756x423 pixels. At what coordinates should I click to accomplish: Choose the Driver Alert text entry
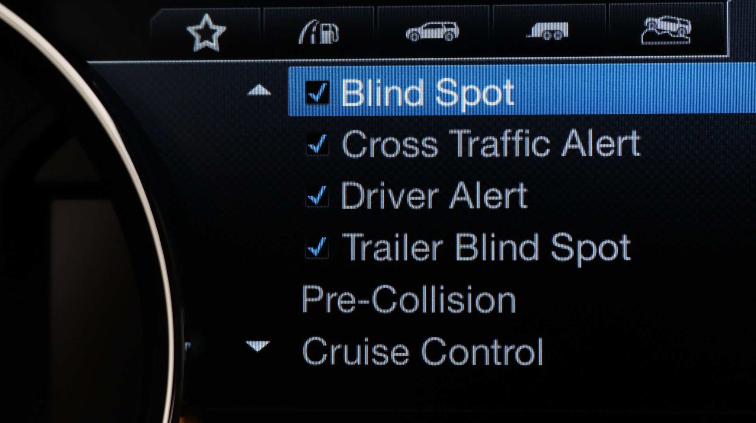coord(434,195)
